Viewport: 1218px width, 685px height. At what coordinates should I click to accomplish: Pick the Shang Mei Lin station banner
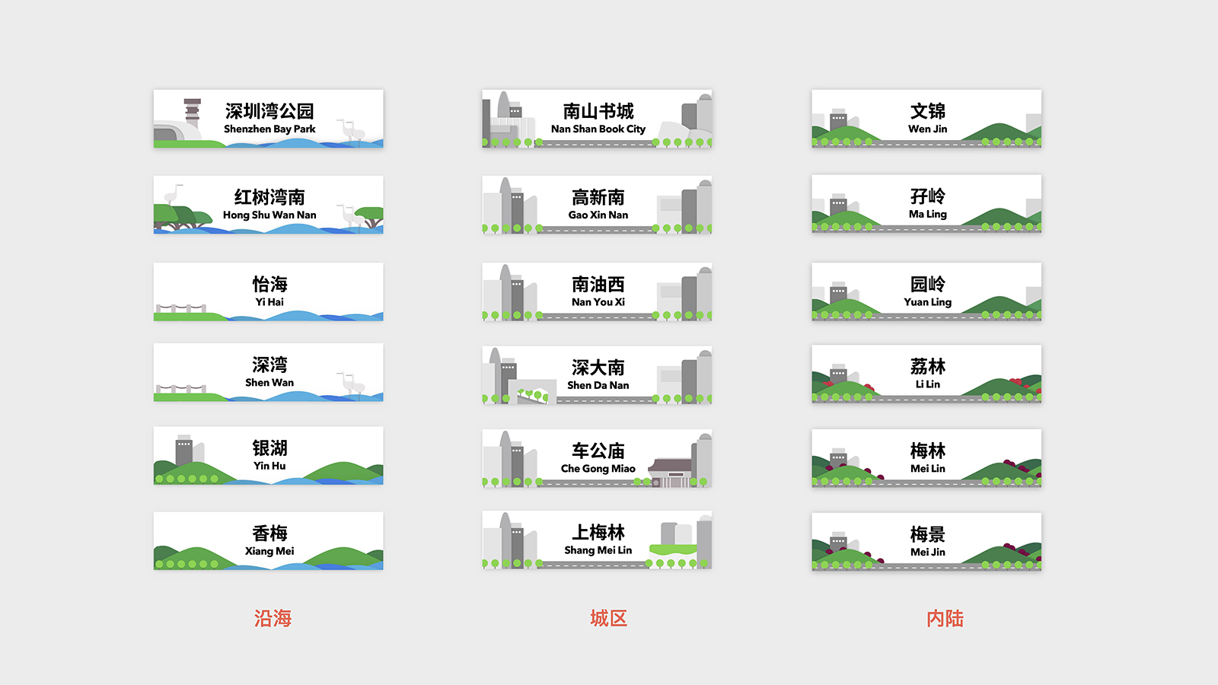(597, 540)
